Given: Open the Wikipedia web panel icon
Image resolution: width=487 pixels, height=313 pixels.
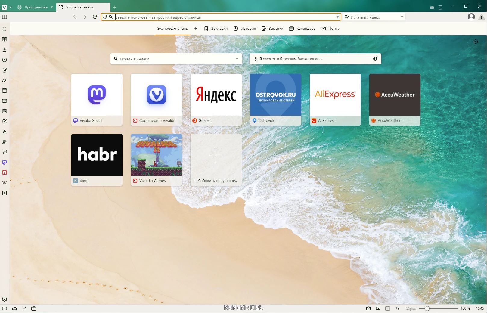Looking at the screenshot, I should [5, 183].
